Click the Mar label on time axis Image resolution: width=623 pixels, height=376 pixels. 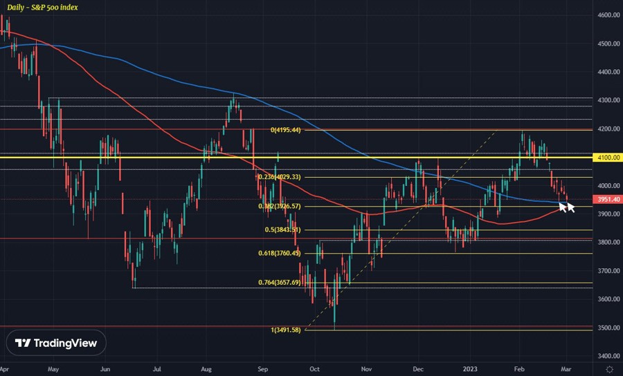(566, 369)
